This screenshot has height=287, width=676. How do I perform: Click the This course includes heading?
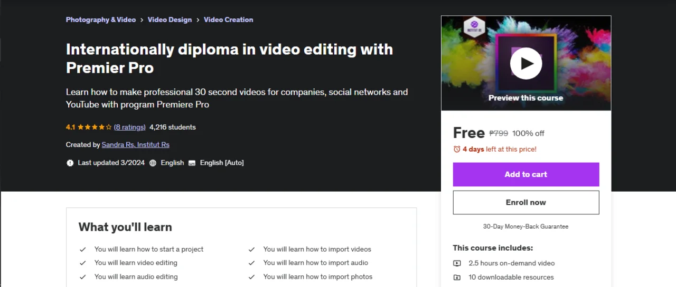tap(493, 248)
